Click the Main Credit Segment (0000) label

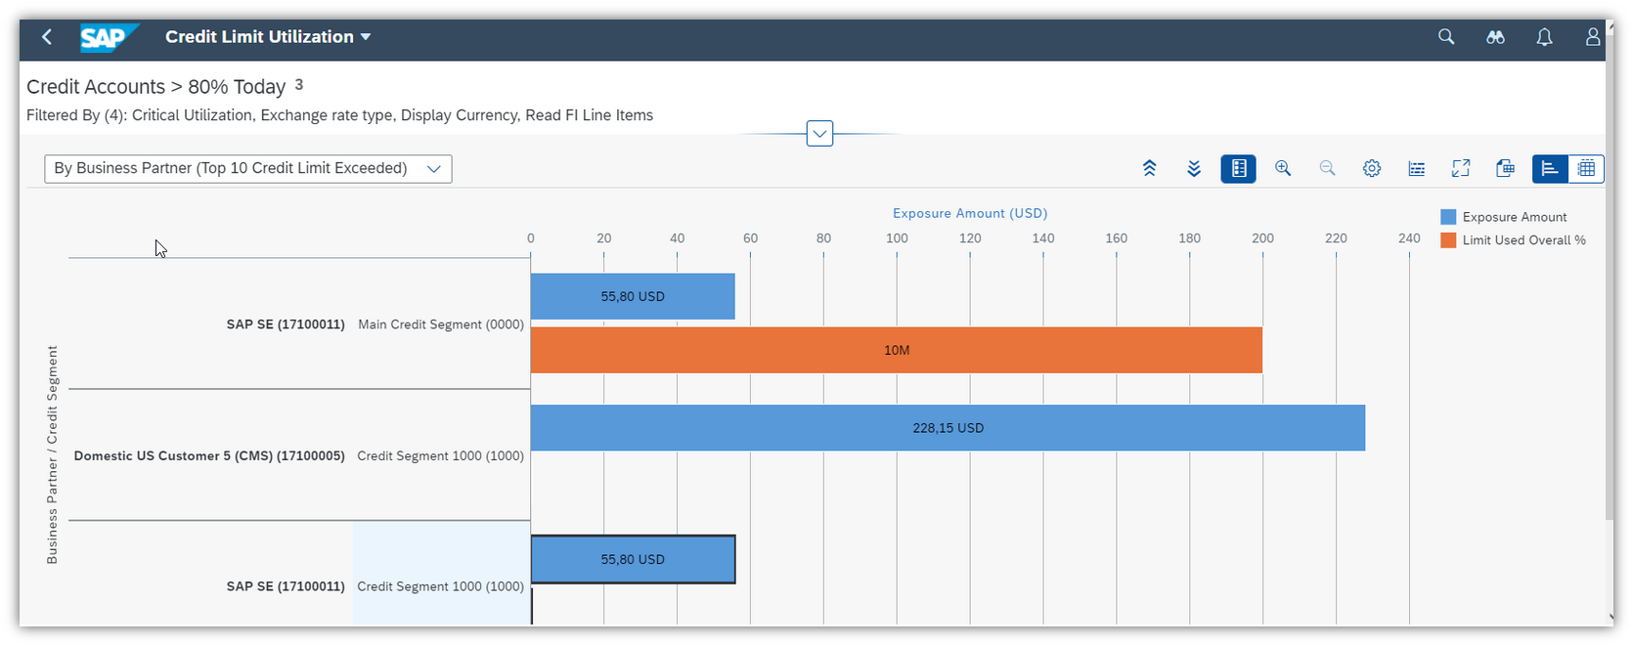(441, 324)
